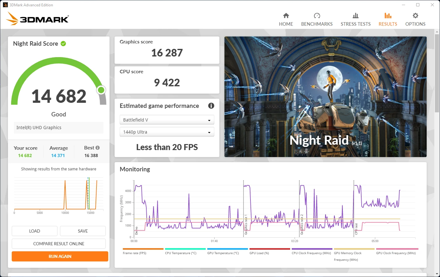Click the Benchmarks gauge icon

[317, 16]
